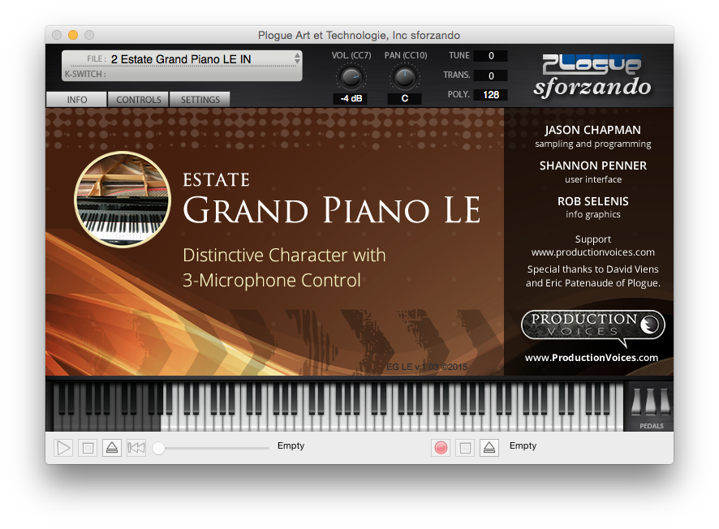Screen dimensions: 719x529
Task: Switch to the CONTROLS tab
Action: point(139,100)
